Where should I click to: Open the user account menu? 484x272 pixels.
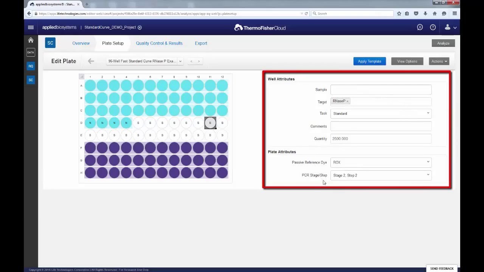pyautogui.click(x=450, y=27)
